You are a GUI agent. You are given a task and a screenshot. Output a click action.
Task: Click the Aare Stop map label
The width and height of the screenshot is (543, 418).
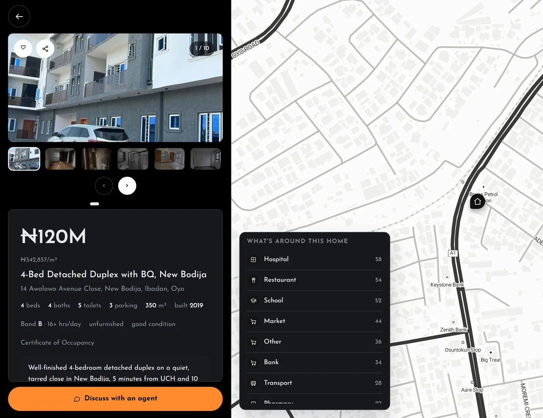click(472, 390)
